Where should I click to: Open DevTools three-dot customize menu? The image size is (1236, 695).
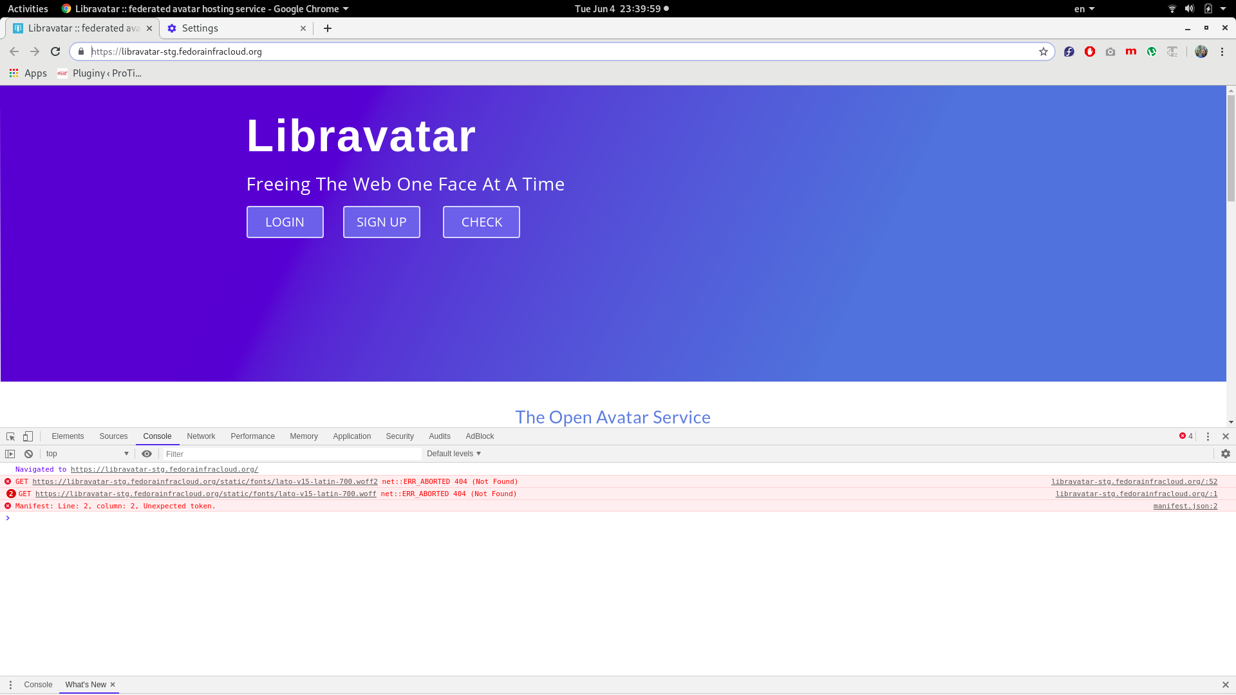click(1208, 436)
